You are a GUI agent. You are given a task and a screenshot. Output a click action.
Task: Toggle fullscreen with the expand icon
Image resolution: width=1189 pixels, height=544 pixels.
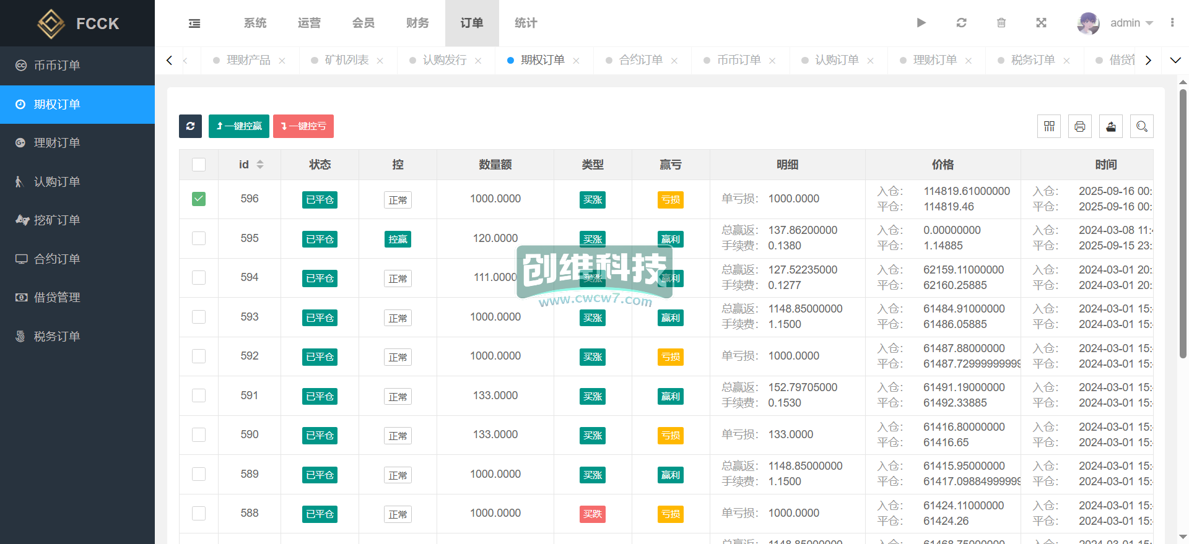1041,23
